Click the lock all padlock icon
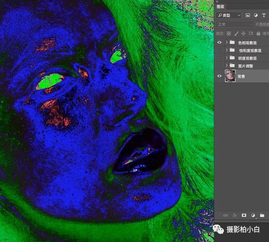 [258, 33]
